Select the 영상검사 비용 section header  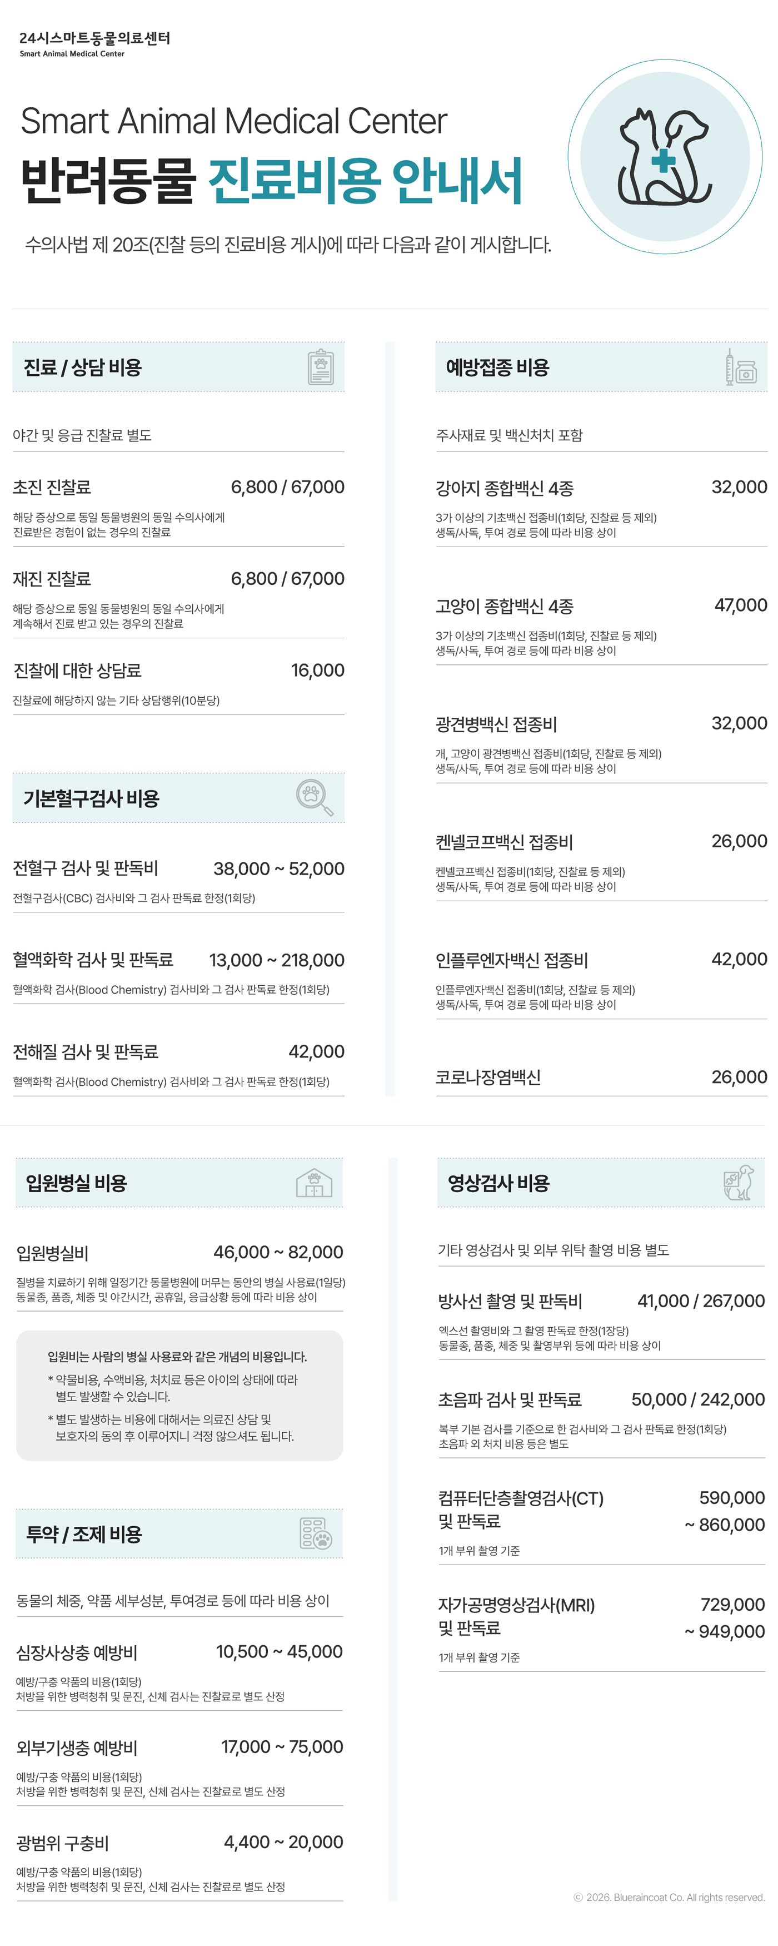tap(498, 1183)
